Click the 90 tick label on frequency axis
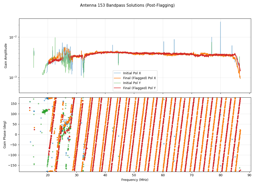The width and height of the screenshot is (255, 185). [x=249, y=175]
